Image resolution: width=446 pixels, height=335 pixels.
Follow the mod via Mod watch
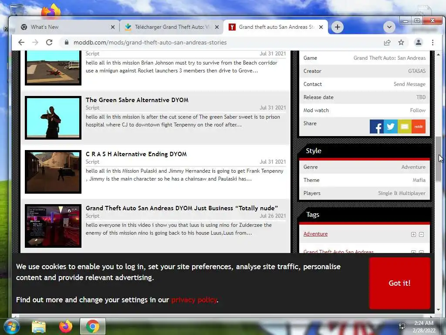(418, 110)
